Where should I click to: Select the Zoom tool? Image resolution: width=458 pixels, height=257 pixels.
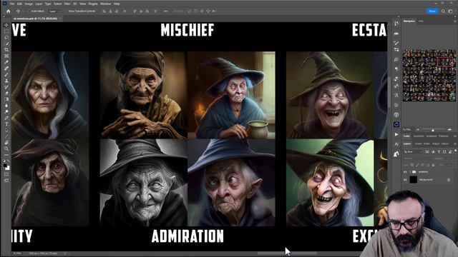coord(6,148)
